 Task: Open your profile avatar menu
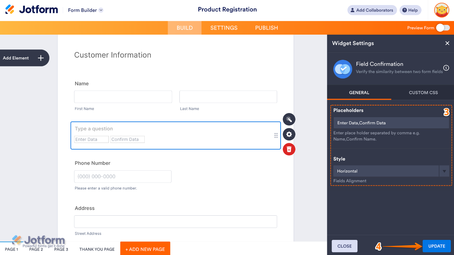click(441, 10)
